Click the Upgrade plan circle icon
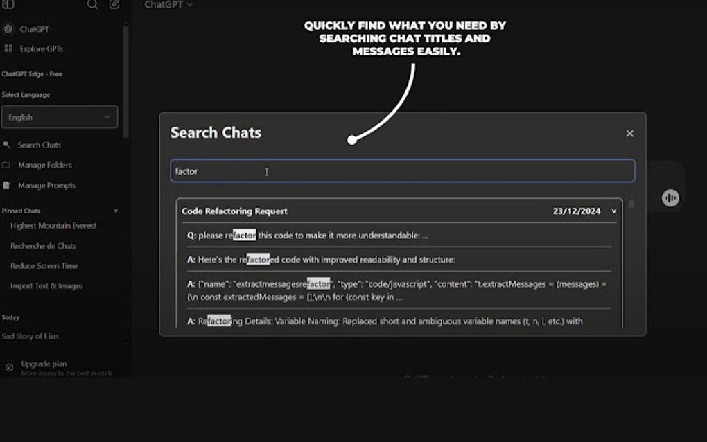Viewport: 707px width, 442px height. click(9, 367)
